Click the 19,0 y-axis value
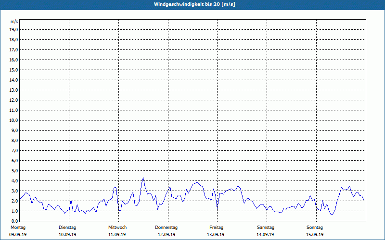The width and height of the screenshot is (385, 240). click(13, 30)
